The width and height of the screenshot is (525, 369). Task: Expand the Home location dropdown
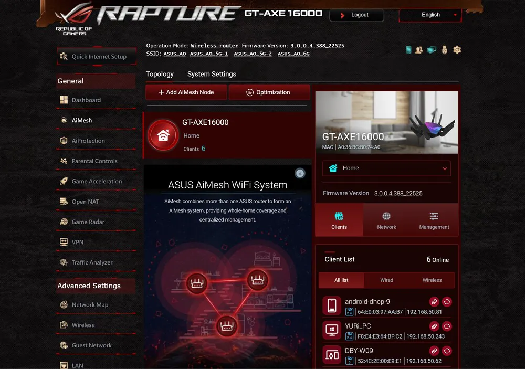click(x=387, y=168)
